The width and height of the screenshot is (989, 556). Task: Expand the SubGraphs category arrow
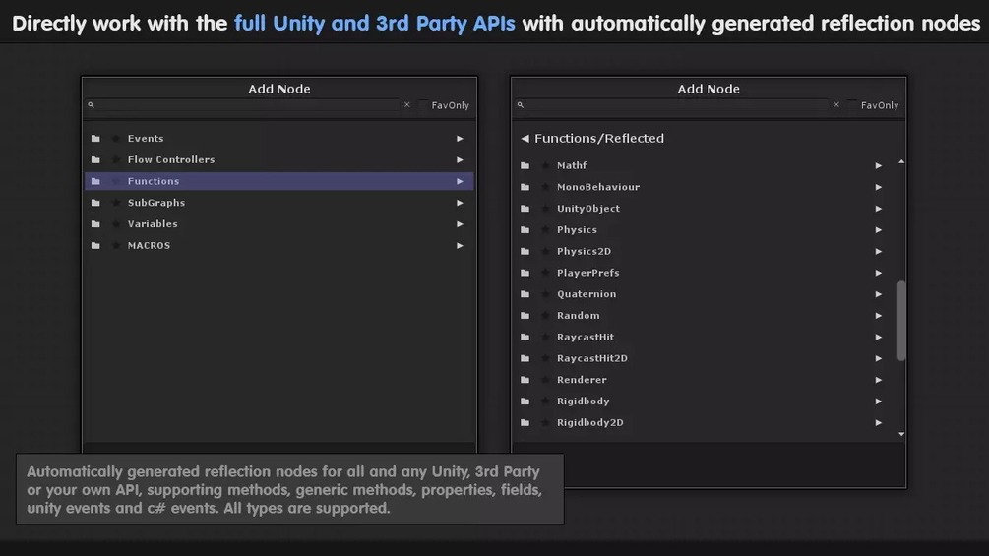460,203
